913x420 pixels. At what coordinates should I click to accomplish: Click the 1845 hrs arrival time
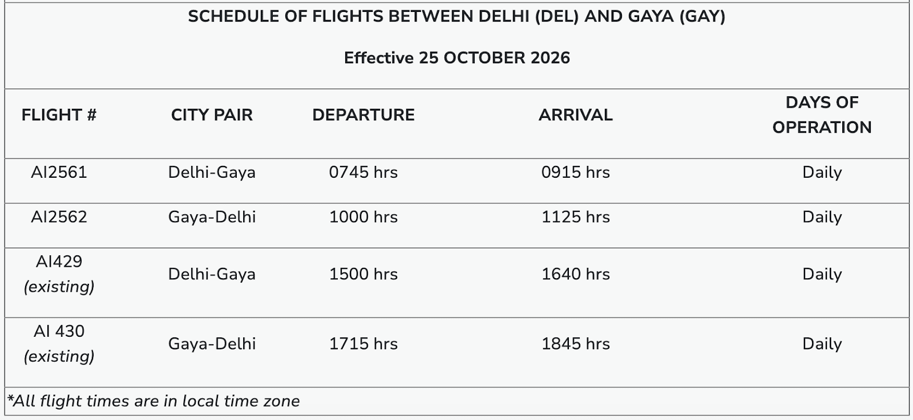pos(575,344)
